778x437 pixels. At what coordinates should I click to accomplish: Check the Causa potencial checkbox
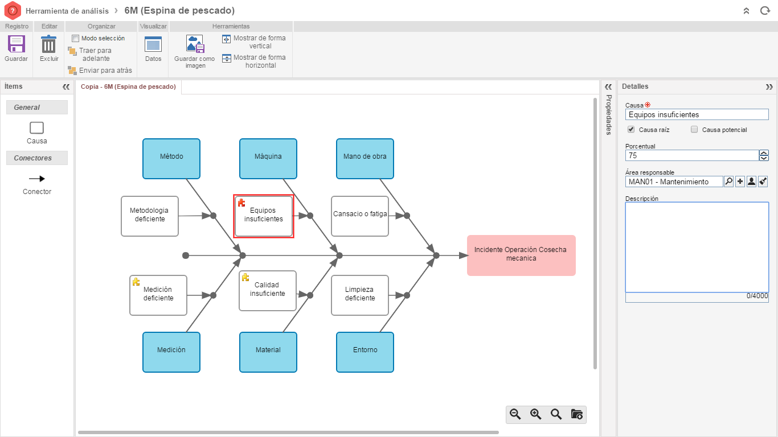coord(694,130)
